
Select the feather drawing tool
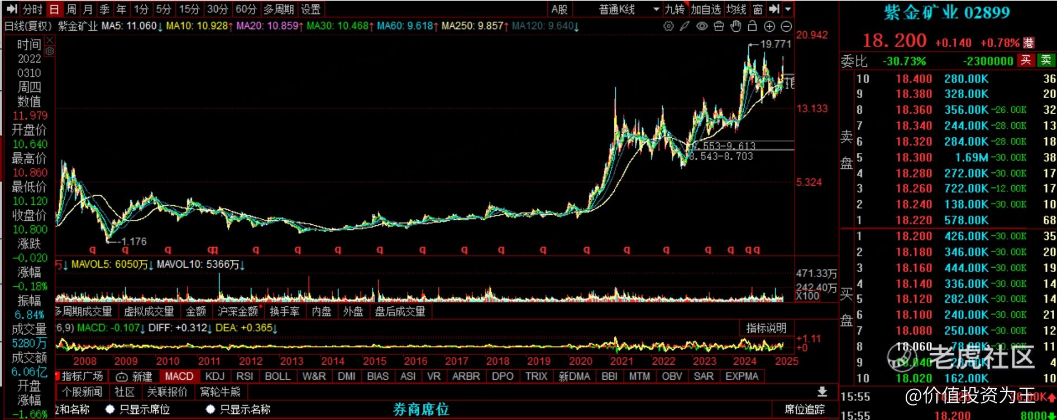pyautogui.click(x=685, y=26)
